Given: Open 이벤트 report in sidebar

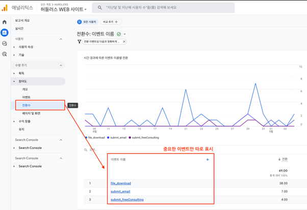Looking at the screenshot, I should (26, 97).
